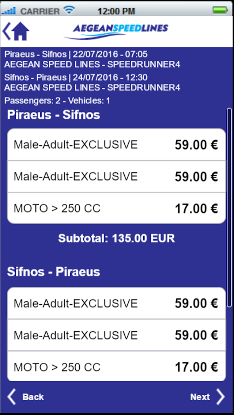Select MOTO > 250 CC row under Sifnos - Piraeus
Screen dimensions: 234x415
(116, 366)
